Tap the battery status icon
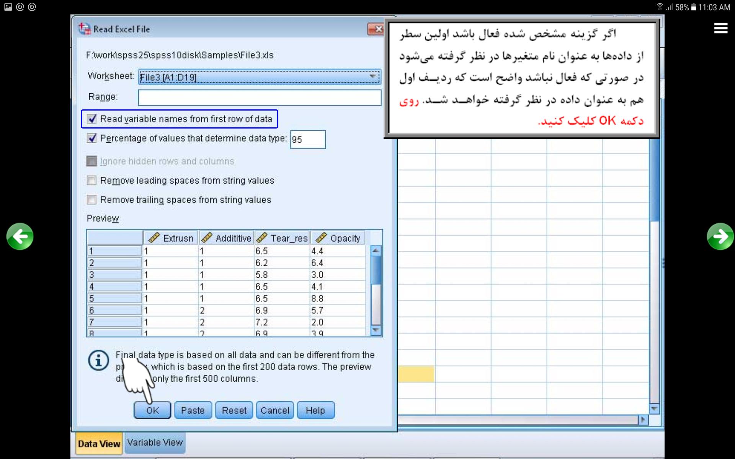Screen dimensions: 735x459 pos(693,7)
